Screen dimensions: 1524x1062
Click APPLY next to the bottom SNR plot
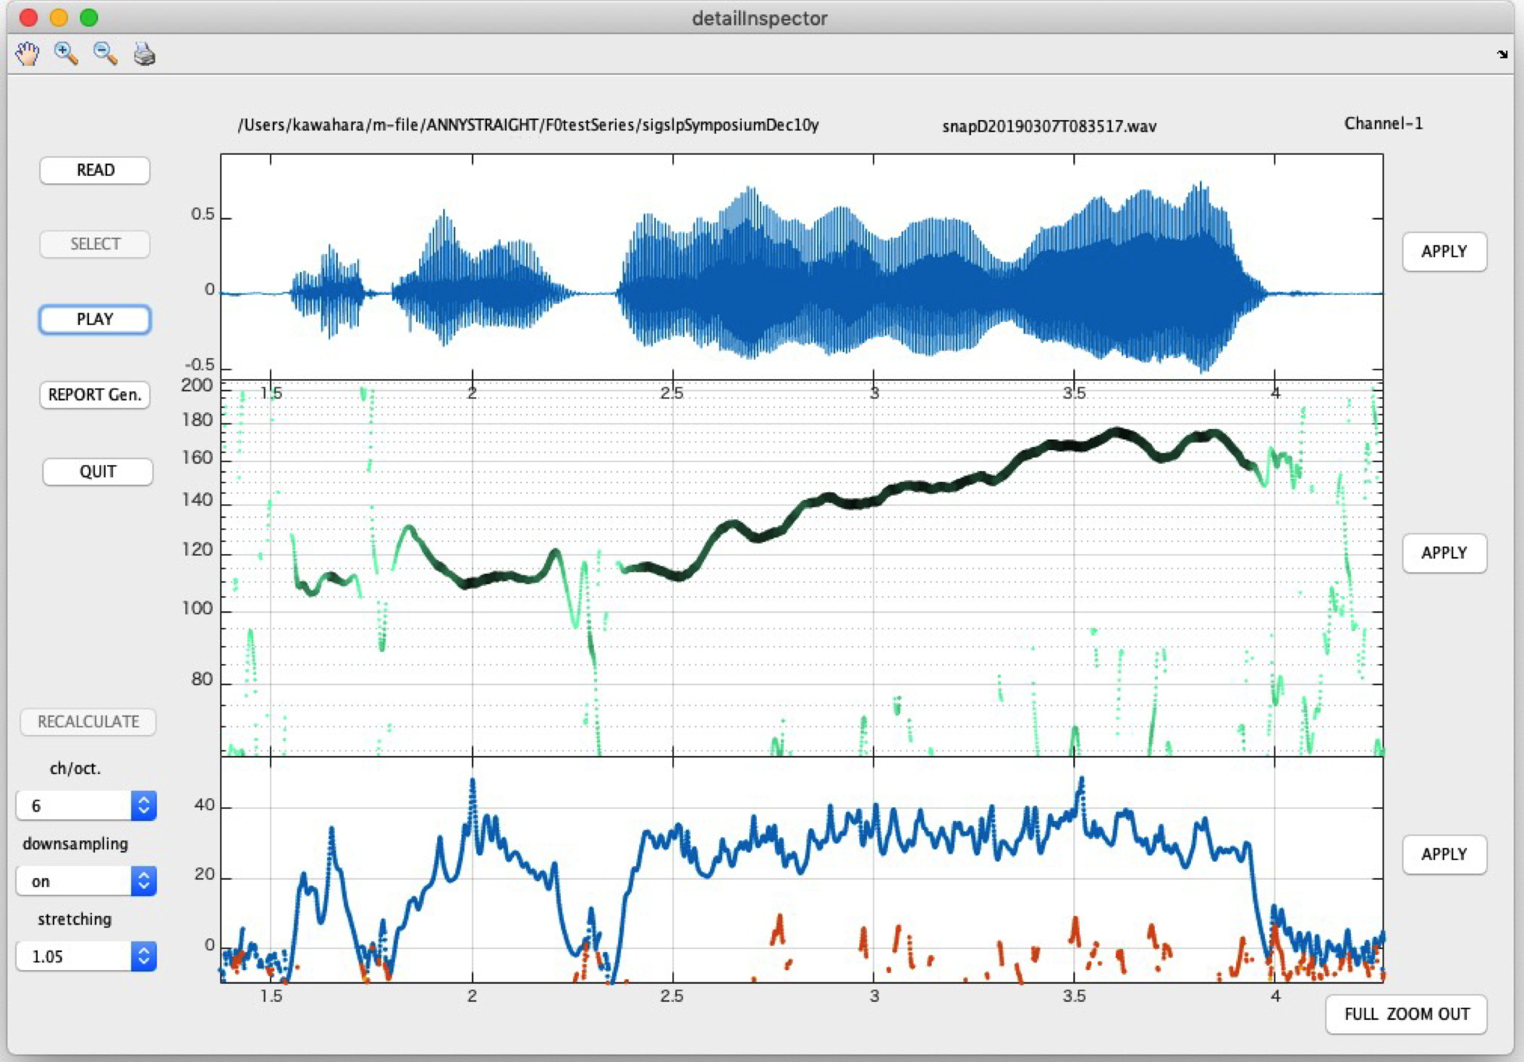pyautogui.click(x=1444, y=854)
